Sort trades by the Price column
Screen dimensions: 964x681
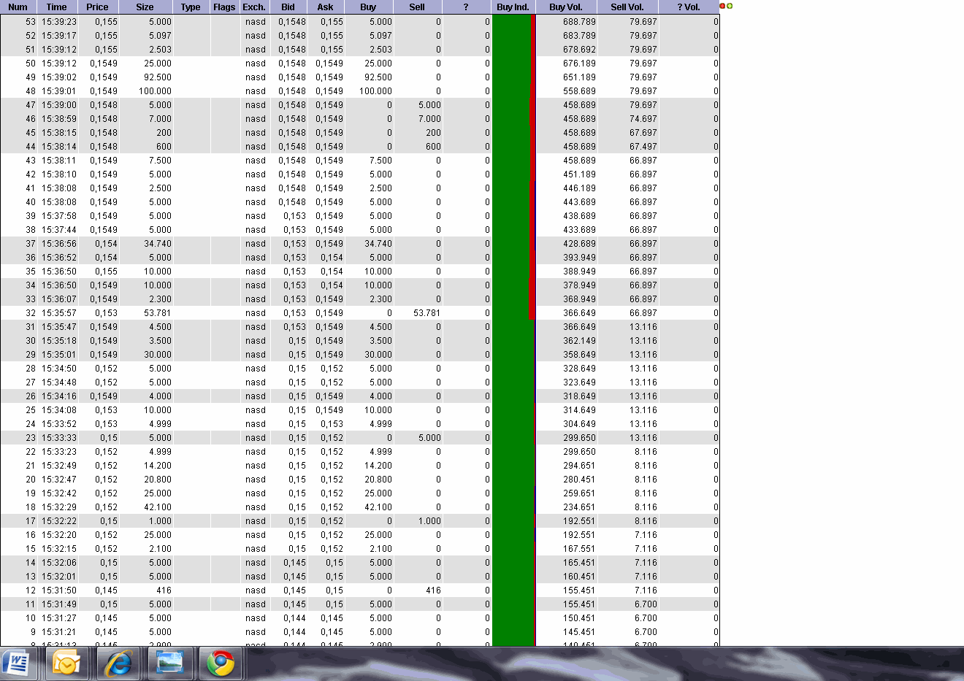[97, 7]
